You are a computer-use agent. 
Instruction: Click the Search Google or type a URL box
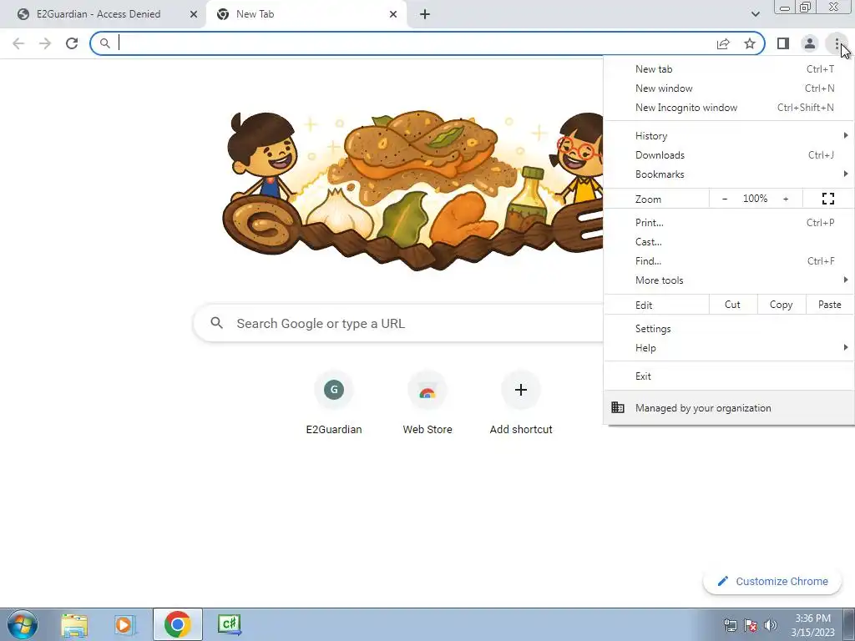tap(398, 324)
